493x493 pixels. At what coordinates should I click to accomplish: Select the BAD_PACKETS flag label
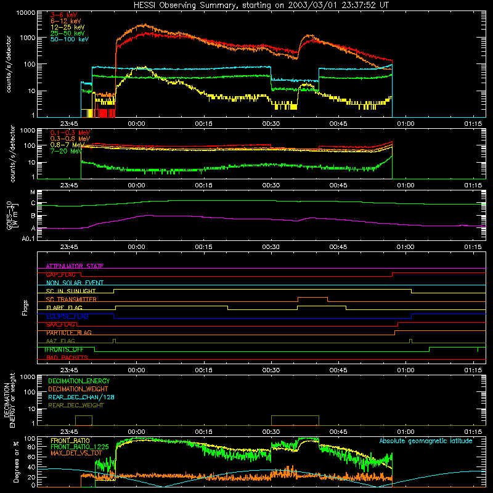(67, 358)
